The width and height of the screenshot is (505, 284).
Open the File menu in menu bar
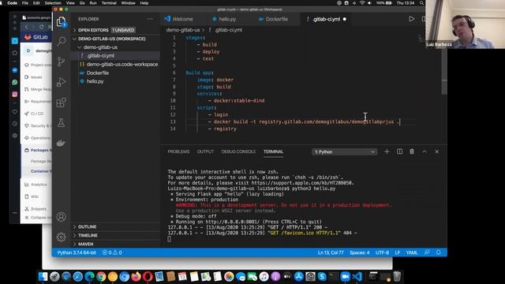24,3
